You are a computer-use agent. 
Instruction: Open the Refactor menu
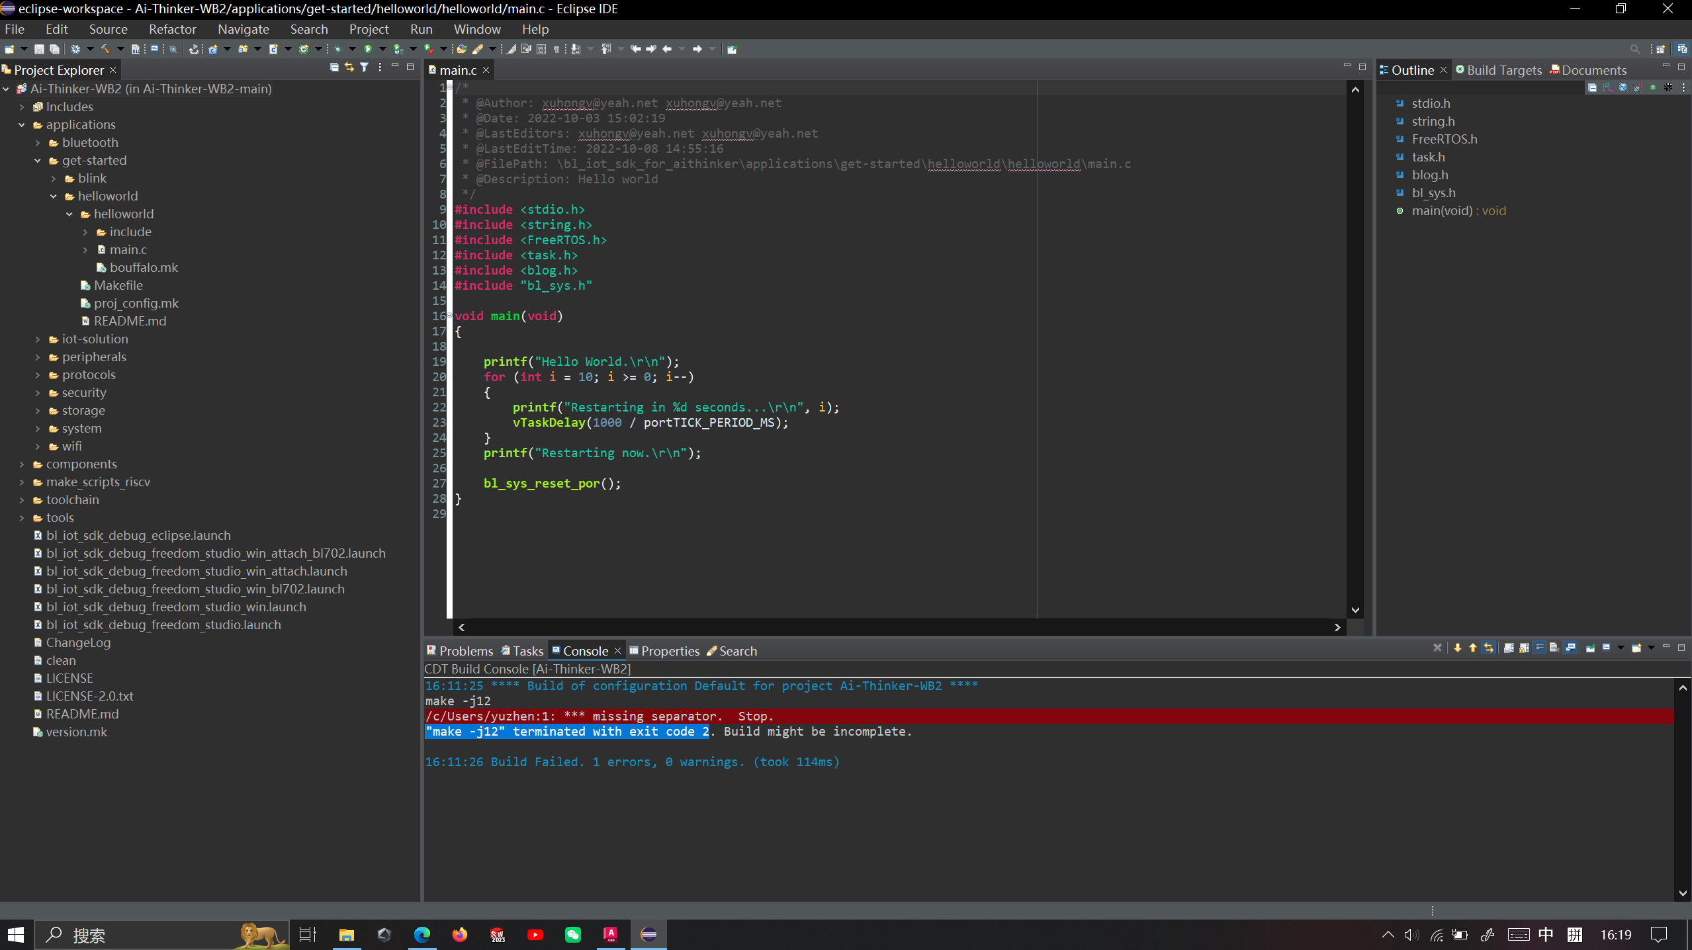173,29
